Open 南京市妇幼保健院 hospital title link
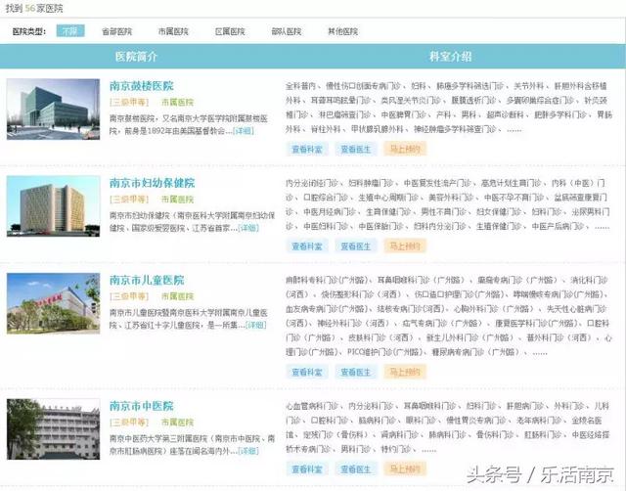 (x=153, y=183)
